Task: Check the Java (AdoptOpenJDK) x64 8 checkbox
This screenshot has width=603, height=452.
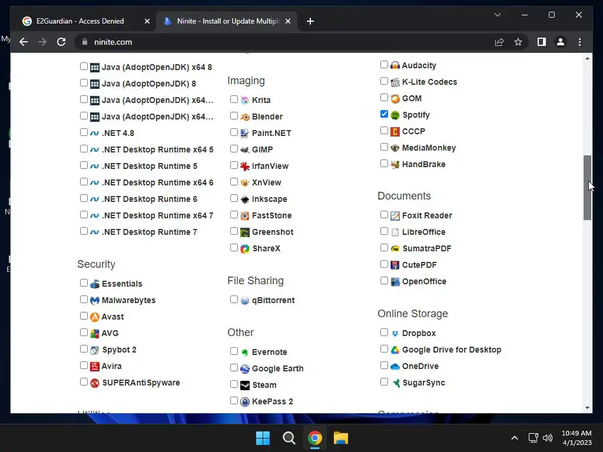Action: [84, 66]
